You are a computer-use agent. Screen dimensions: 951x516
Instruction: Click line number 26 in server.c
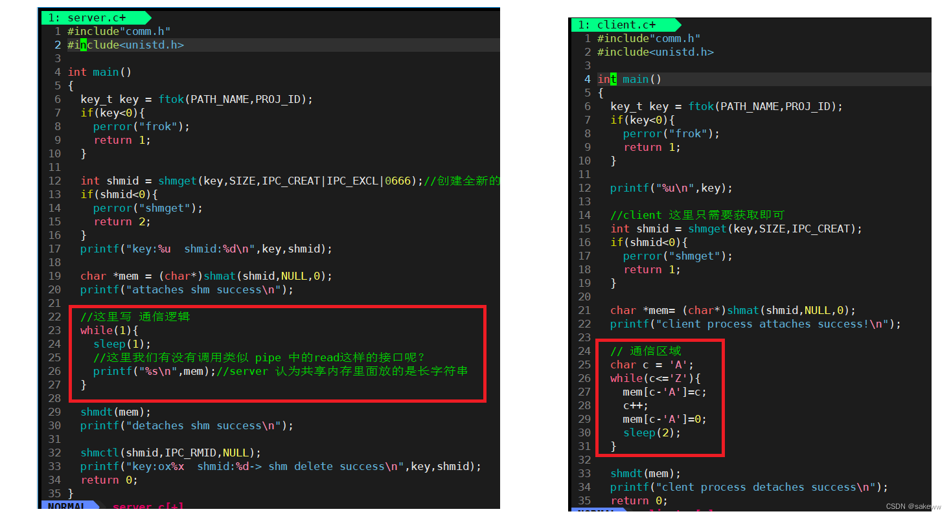[54, 371]
